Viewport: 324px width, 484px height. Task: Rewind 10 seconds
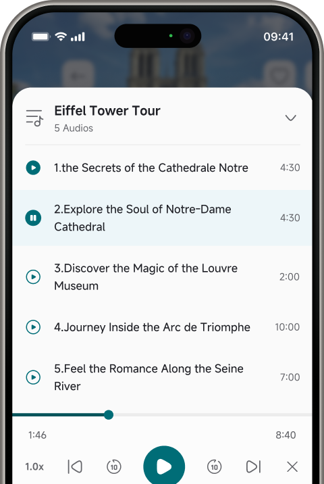114,466
